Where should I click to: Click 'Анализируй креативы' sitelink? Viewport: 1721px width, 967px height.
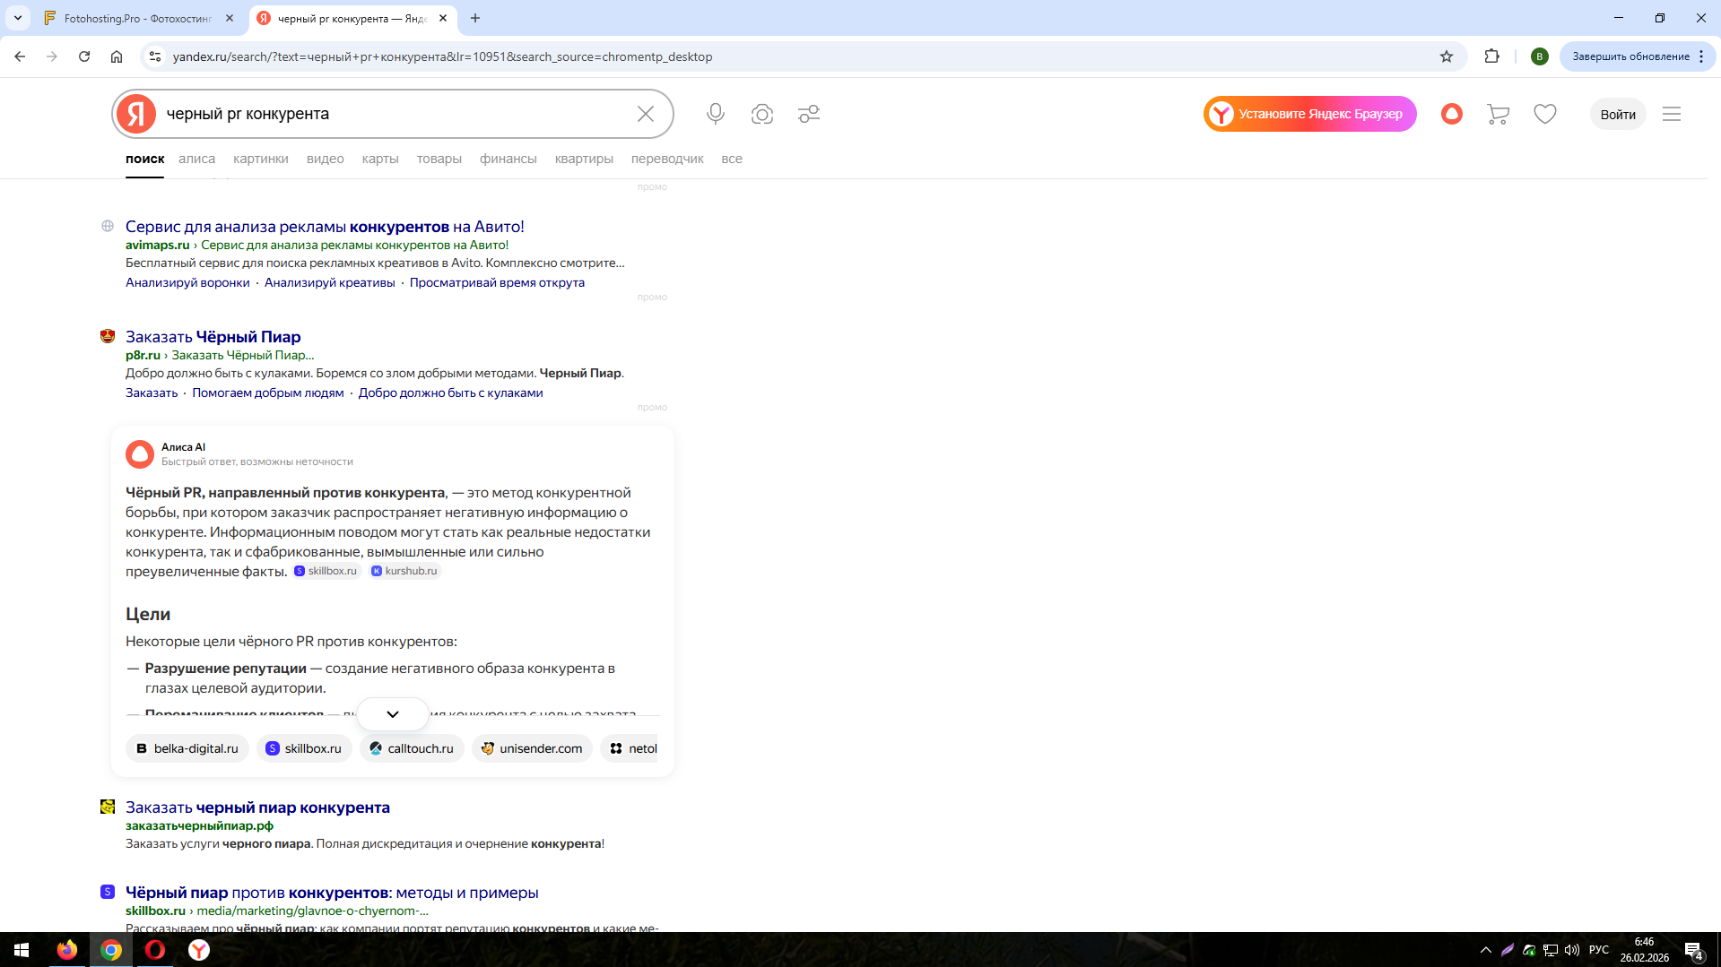[330, 282]
